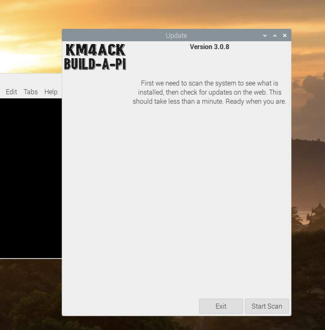
Task: Click the bottom edge of the Update dialog
Action: tap(176, 315)
